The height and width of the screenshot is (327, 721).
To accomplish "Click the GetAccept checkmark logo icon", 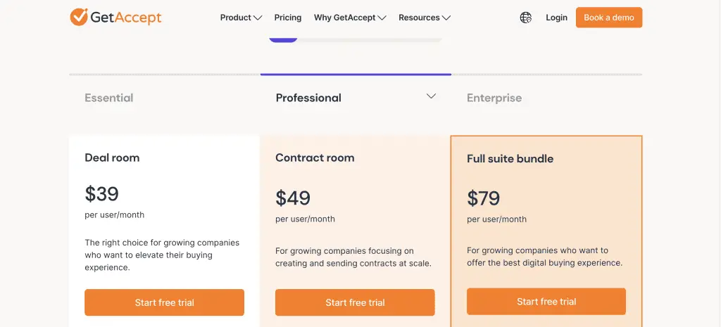I will point(79,17).
